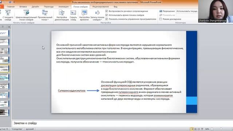This screenshot has height=131, width=233.
Task: Start Настройка времени timing rehearsal
Action: click(84, 15)
